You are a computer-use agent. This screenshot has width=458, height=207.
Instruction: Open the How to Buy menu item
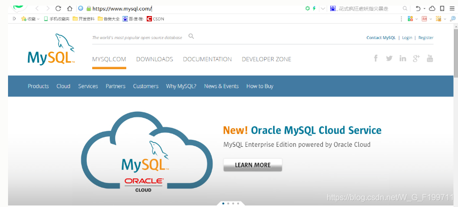pyautogui.click(x=260, y=86)
